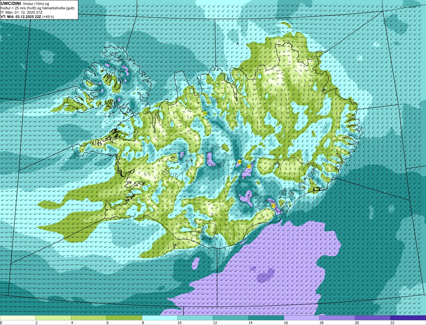Click the yellow '25' gust marker beside the '27'

[x=239, y=162]
